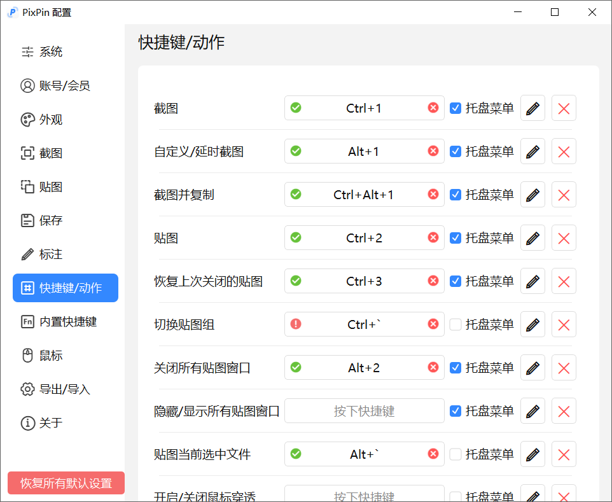
Task: Disable 托盘菜单 for 截图
Action: (x=456, y=108)
